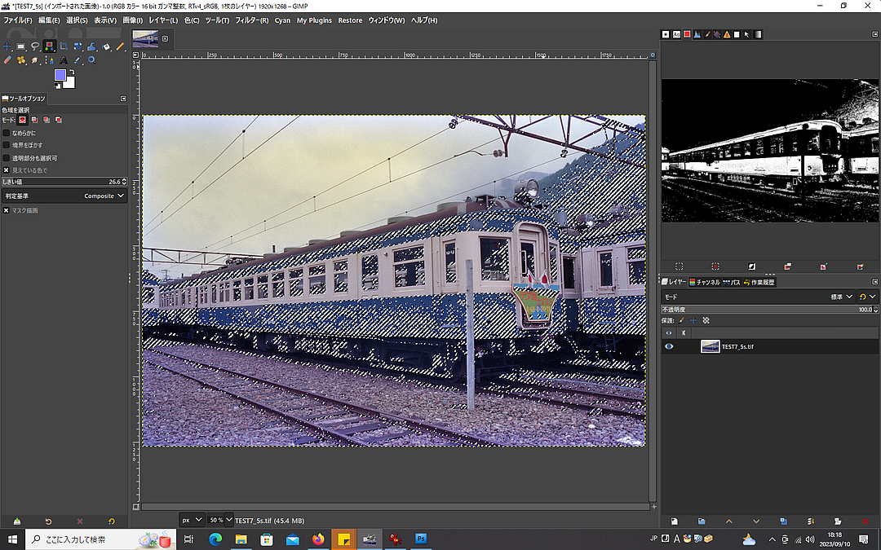Switch to the 作業履歴 undo history tab
881x550 pixels.
pyautogui.click(x=759, y=282)
